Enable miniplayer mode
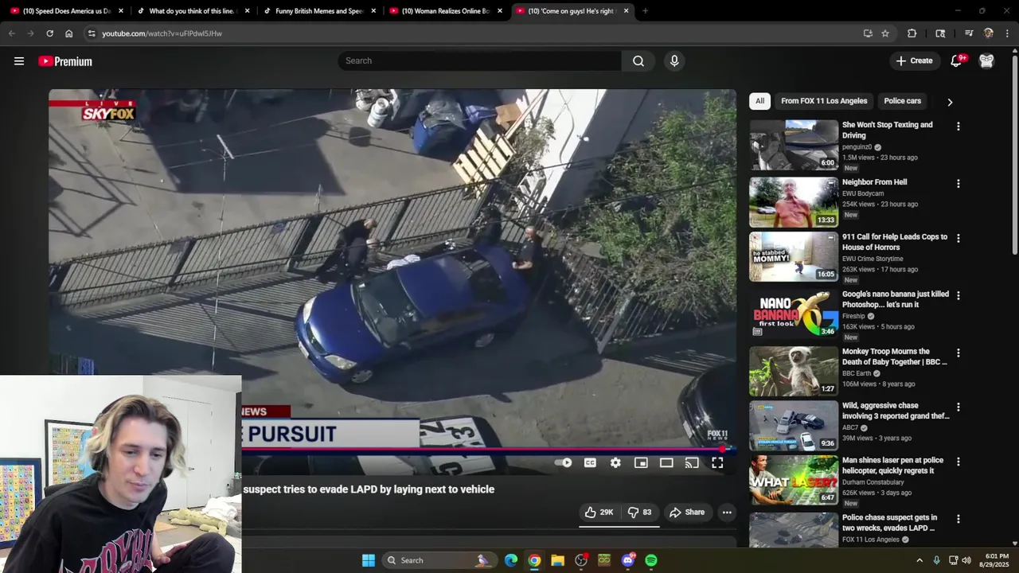 point(641,462)
